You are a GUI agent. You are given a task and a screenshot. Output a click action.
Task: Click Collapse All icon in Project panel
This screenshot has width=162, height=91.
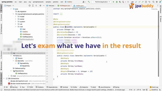(36, 6)
